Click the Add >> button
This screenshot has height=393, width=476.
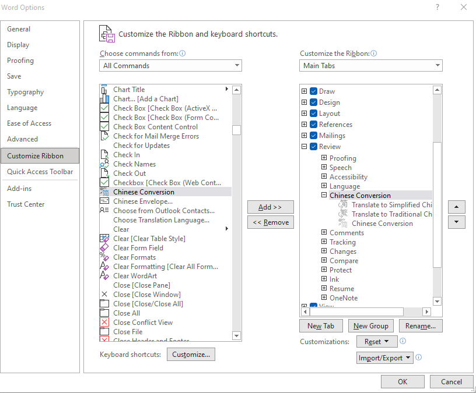tap(271, 207)
